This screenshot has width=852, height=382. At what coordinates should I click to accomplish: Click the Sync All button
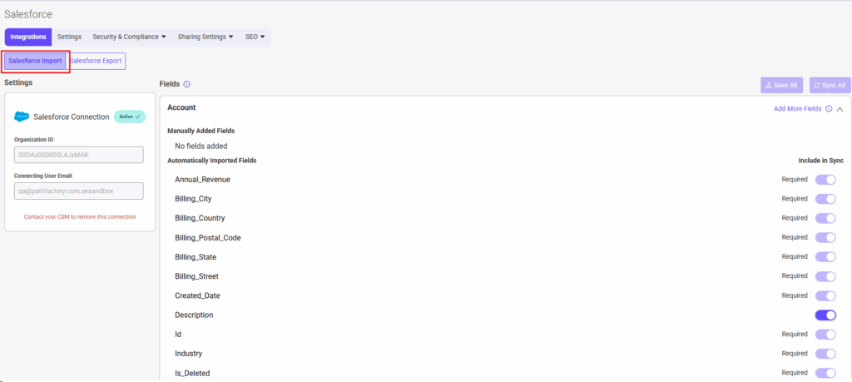830,86
